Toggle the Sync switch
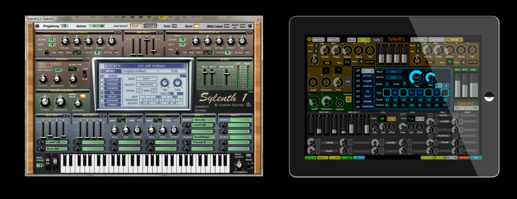This screenshot has height=199, width=517. coord(196,26)
